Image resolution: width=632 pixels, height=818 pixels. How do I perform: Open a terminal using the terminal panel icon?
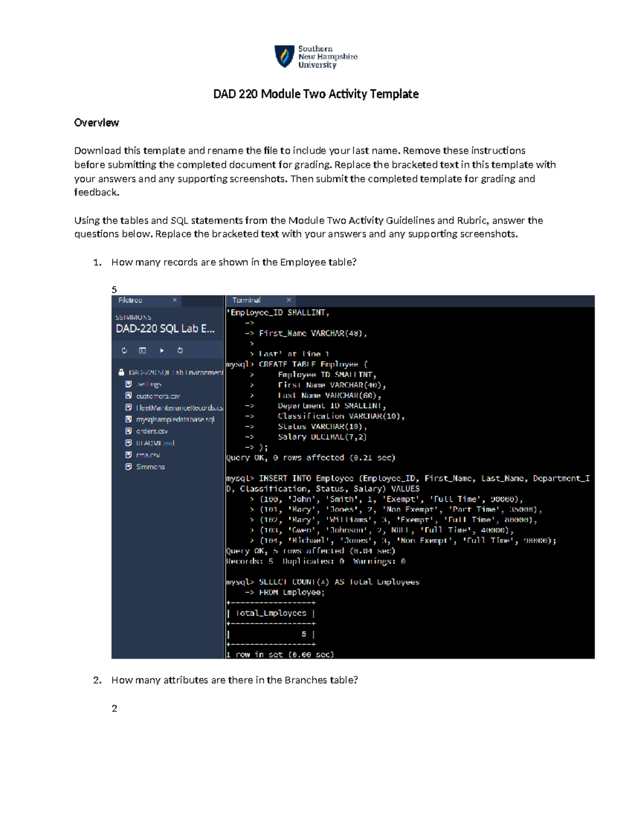[143, 350]
